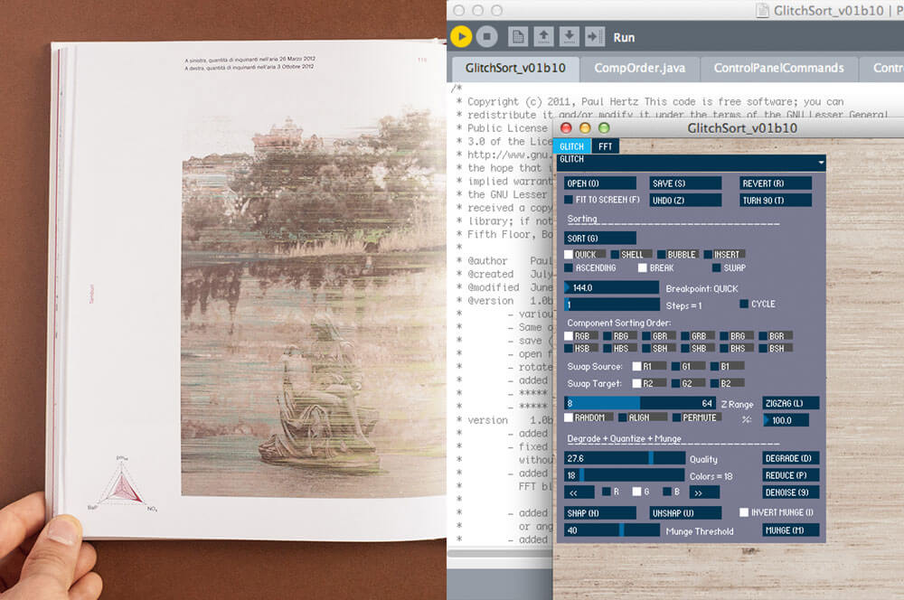Viewport: 904px width, 600px height.
Task: Zoom the GlitchSort_v01b10 control window (green button)
Action: coord(604,128)
